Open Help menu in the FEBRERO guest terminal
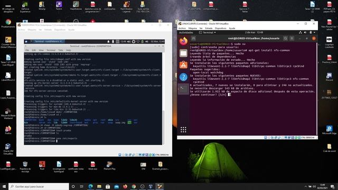This screenshot has width=338, height=190. [x=68, y=50]
